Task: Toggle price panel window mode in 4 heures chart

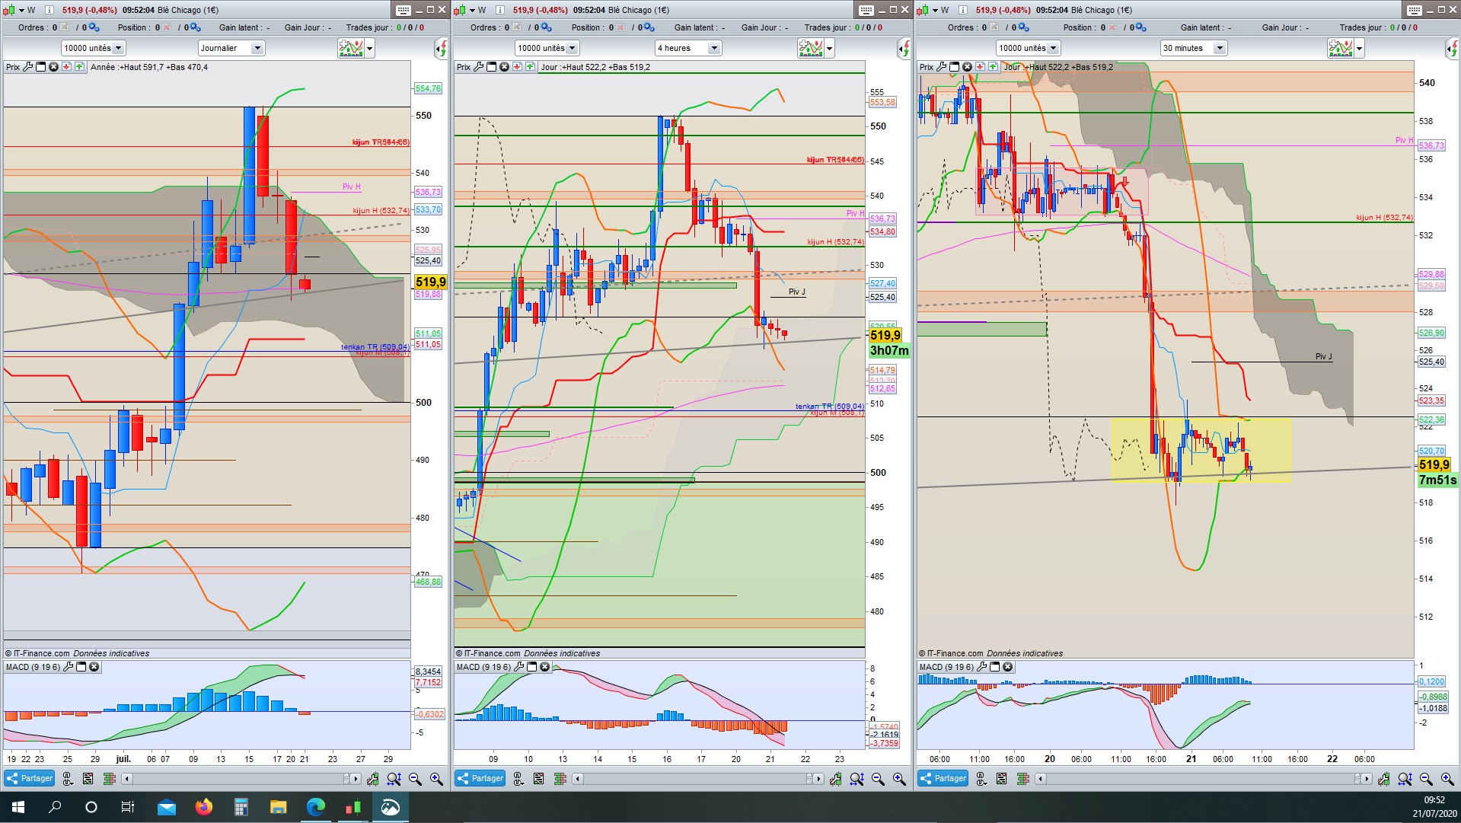Action: click(x=492, y=67)
